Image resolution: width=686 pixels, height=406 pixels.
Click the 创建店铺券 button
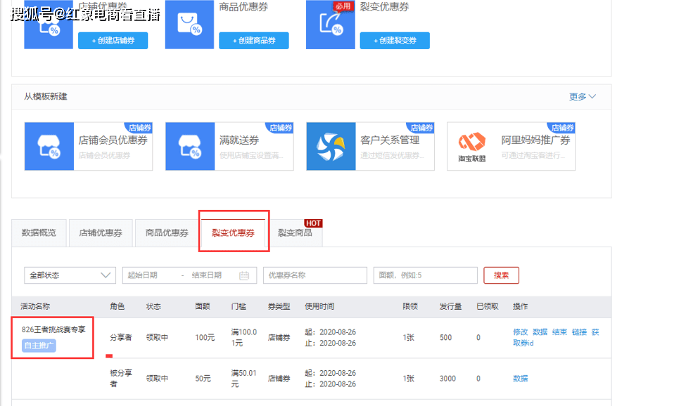point(113,41)
